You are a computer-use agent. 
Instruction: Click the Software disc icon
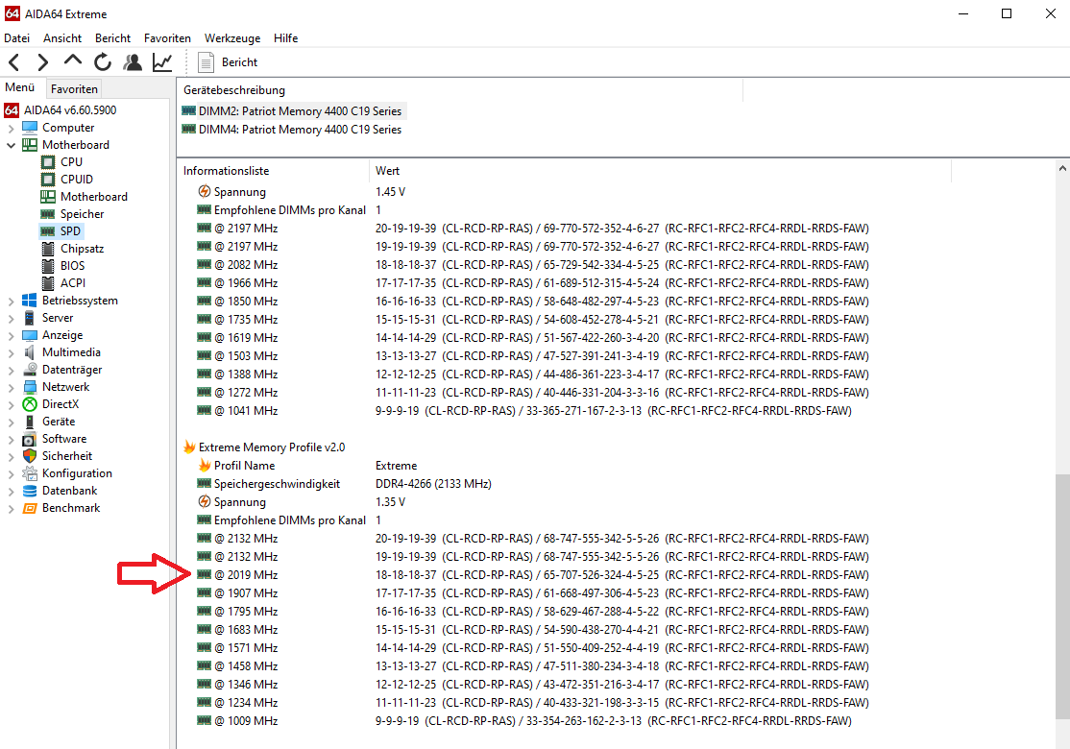(30, 439)
